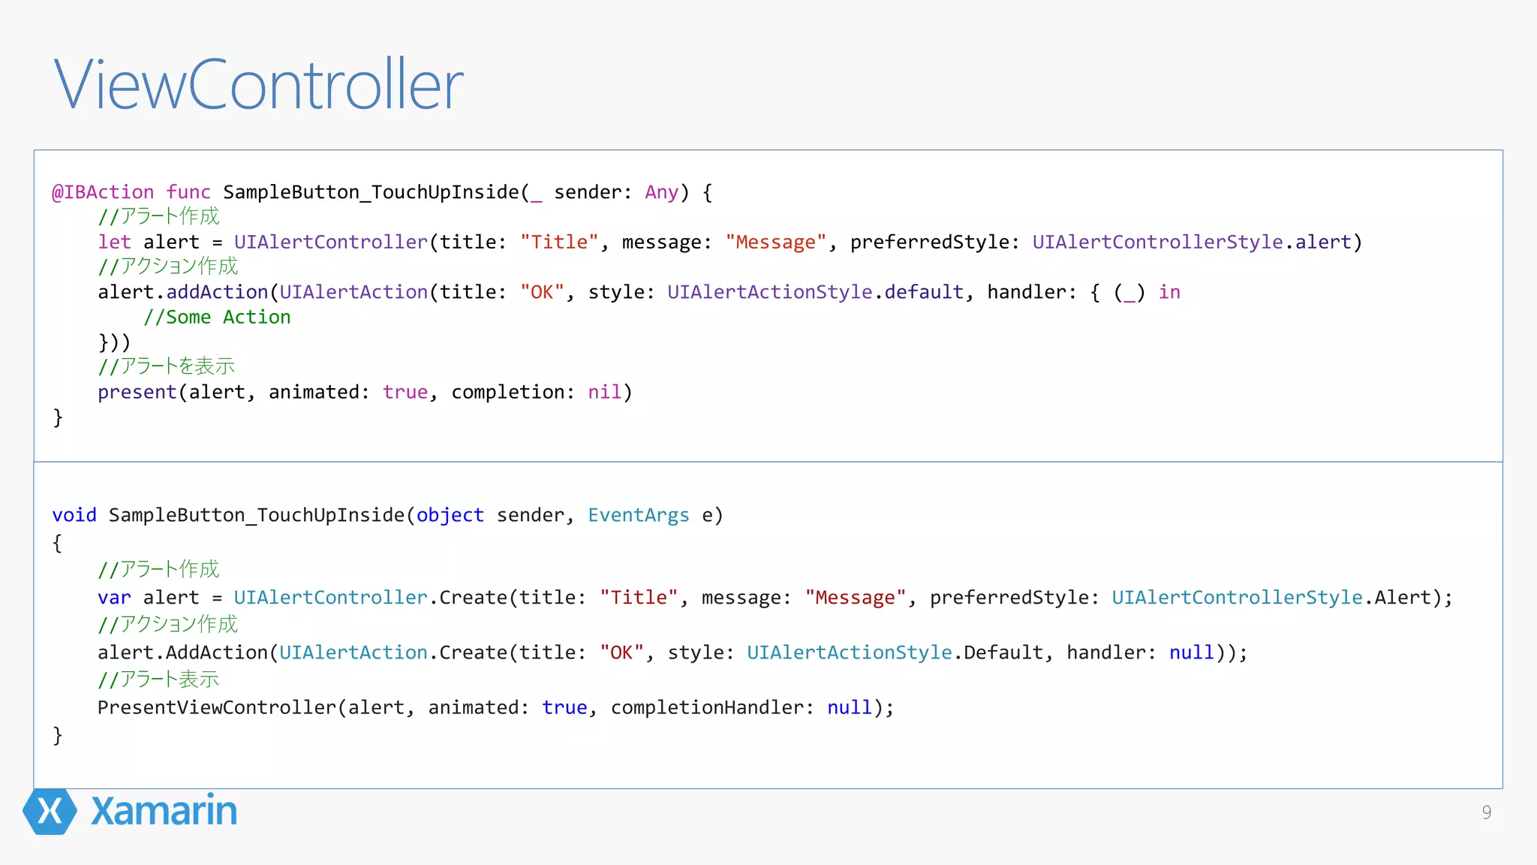Click the addAction method call

click(217, 292)
